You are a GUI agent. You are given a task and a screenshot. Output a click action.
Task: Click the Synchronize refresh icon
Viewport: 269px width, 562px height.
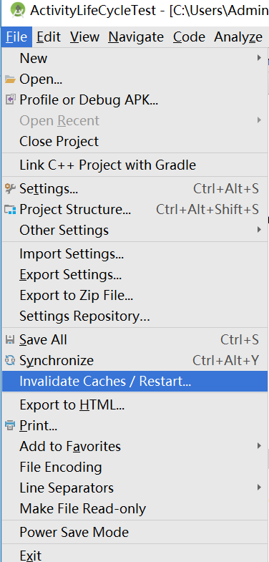(x=10, y=360)
